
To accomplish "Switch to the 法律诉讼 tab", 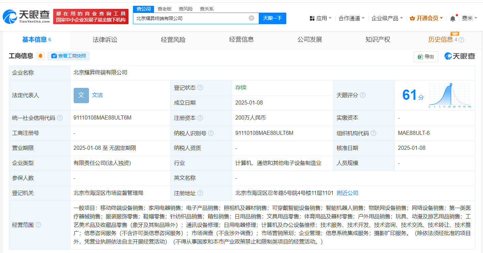I will coord(105,40).
